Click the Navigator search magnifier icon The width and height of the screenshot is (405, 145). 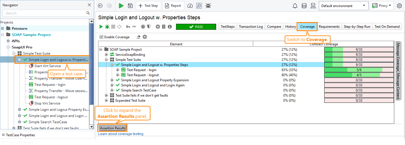coord(88,13)
